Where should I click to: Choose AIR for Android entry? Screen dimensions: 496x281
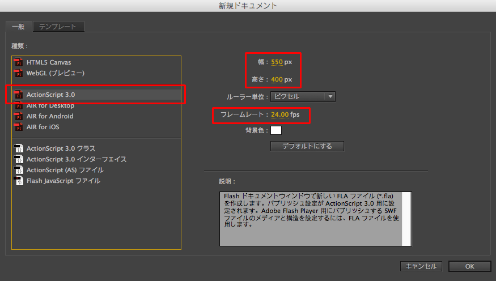point(96,116)
